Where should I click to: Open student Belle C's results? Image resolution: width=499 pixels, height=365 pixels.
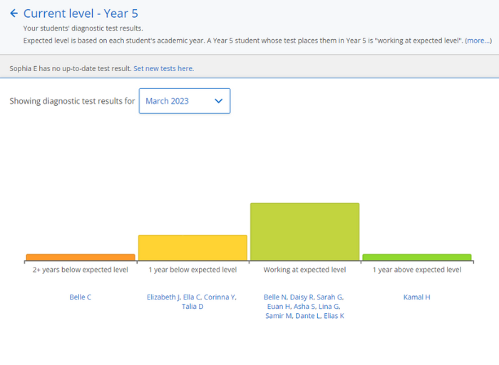80,297
